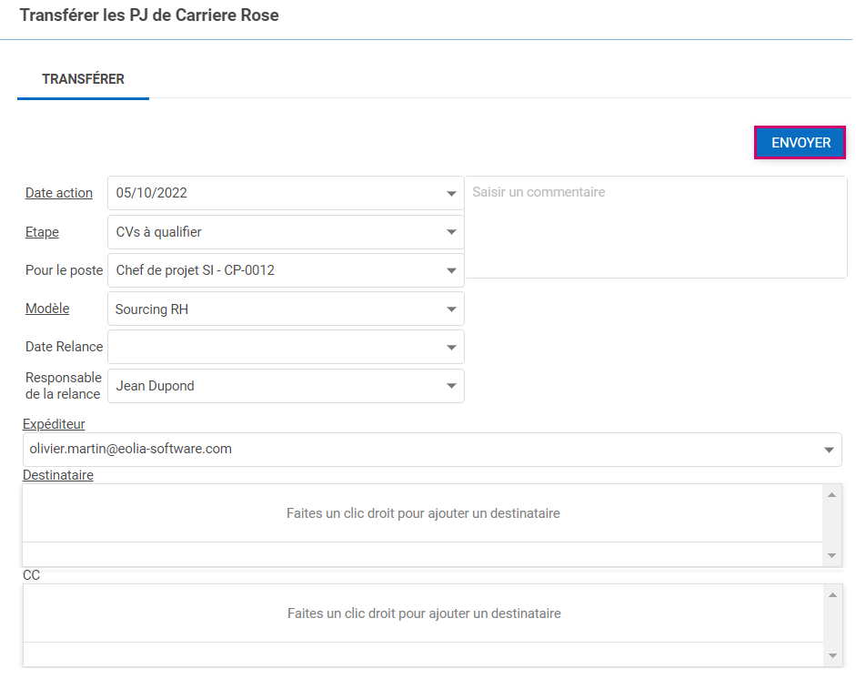Click the Destinataire underlined label

tap(58, 474)
